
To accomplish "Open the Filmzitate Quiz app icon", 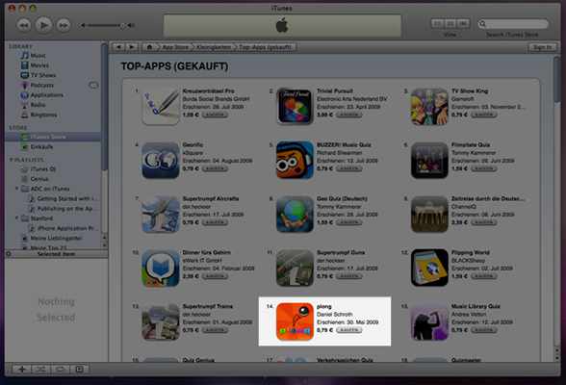I will coord(429,160).
